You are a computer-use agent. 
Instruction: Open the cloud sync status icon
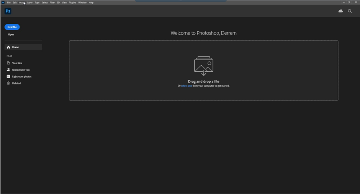tap(340, 11)
